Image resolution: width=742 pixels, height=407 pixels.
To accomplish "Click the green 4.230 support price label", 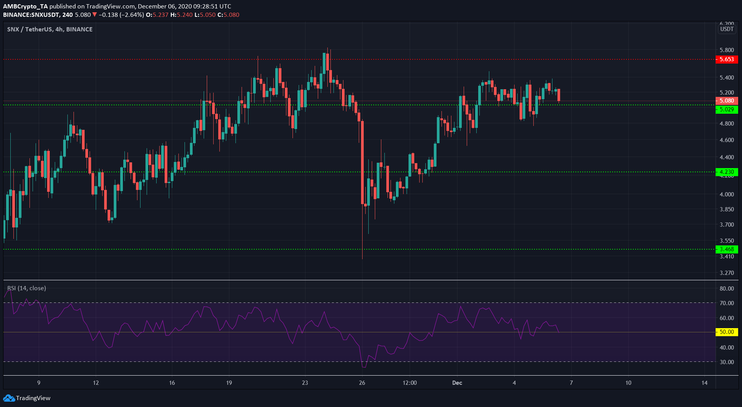I will [x=727, y=172].
